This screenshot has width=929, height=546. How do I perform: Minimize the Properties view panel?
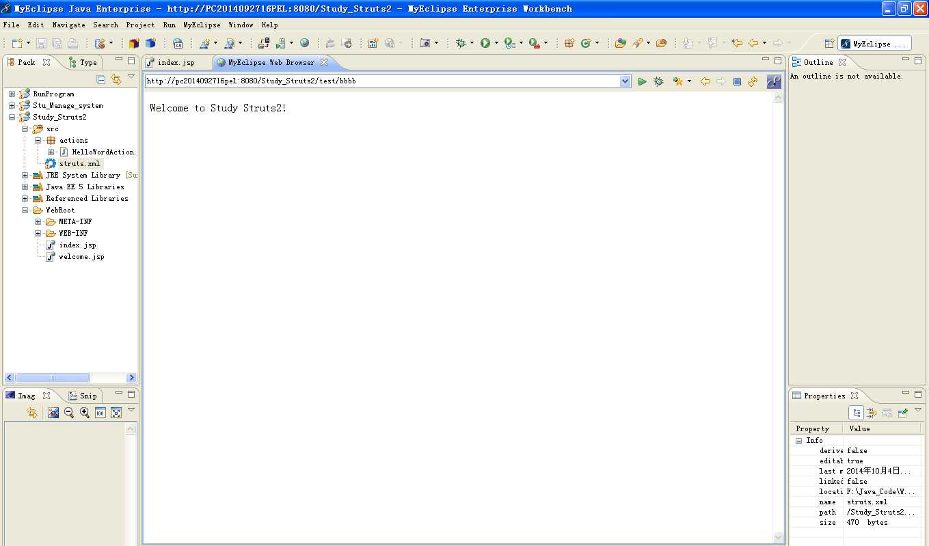click(x=906, y=394)
